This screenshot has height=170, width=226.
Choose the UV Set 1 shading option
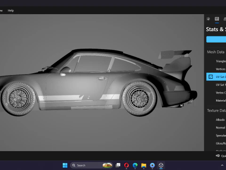pos(216,85)
